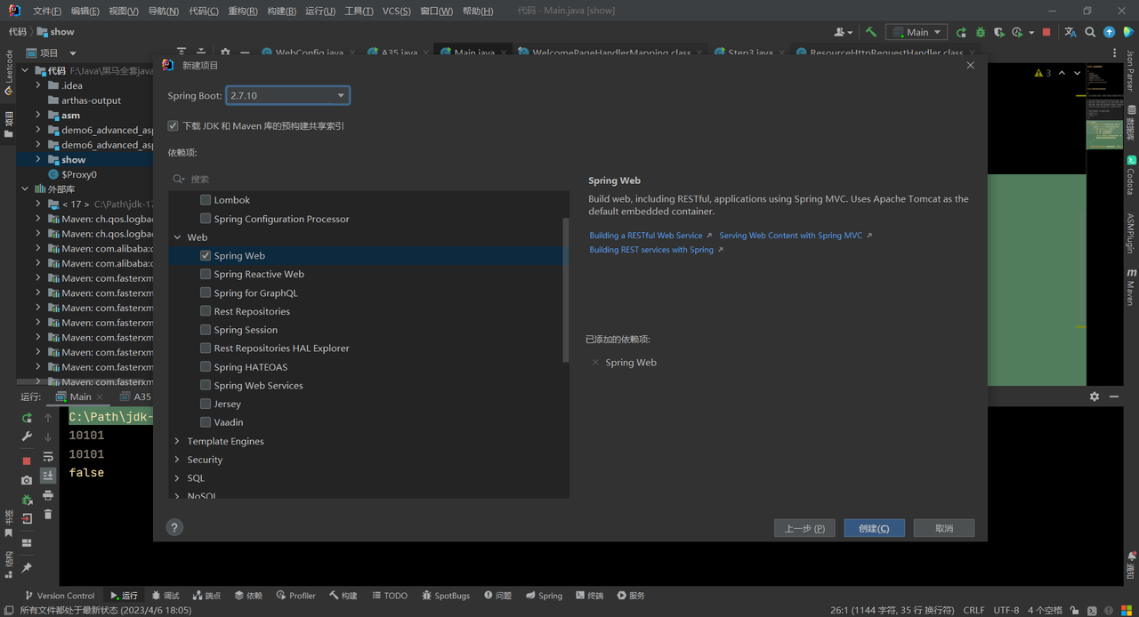Remove Spring Web from added dependencies
This screenshot has width=1139, height=617.
(x=595, y=363)
